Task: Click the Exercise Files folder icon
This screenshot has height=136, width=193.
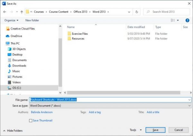Action: pyautogui.click(x=69, y=34)
